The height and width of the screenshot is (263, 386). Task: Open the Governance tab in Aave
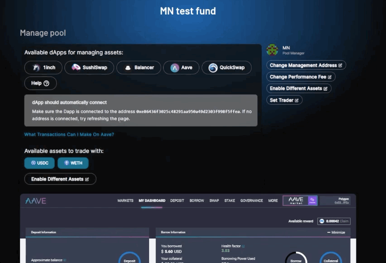pyautogui.click(x=251, y=200)
